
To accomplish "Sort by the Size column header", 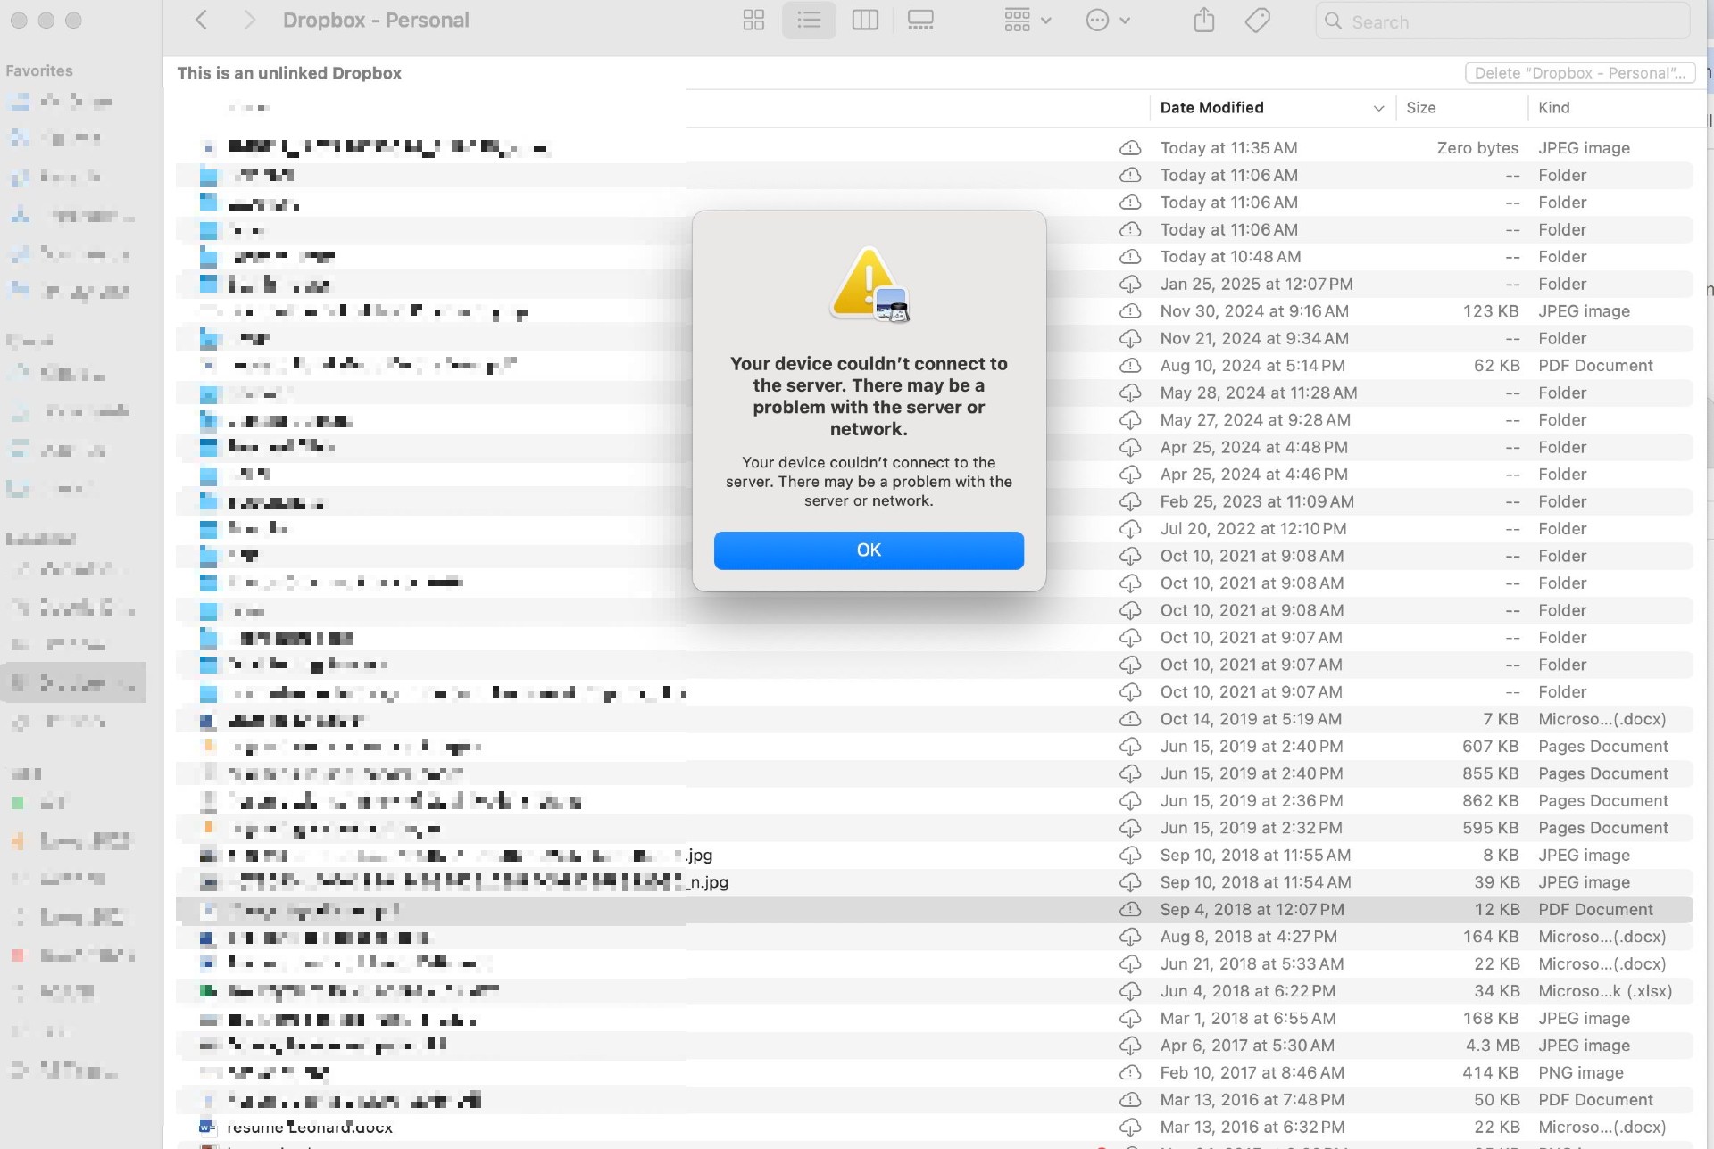I will tap(1420, 108).
